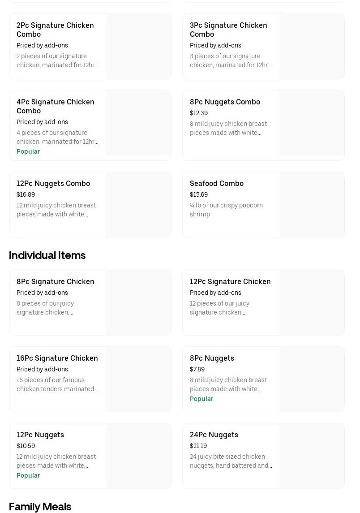Select the 4Pc Signature Chicken Combo title
The image size is (360, 513).
tap(55, 106)
